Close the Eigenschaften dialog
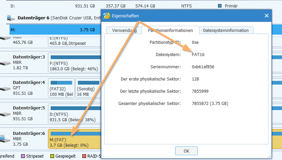This screenshot has height=160, width=282. click(267, 16)
